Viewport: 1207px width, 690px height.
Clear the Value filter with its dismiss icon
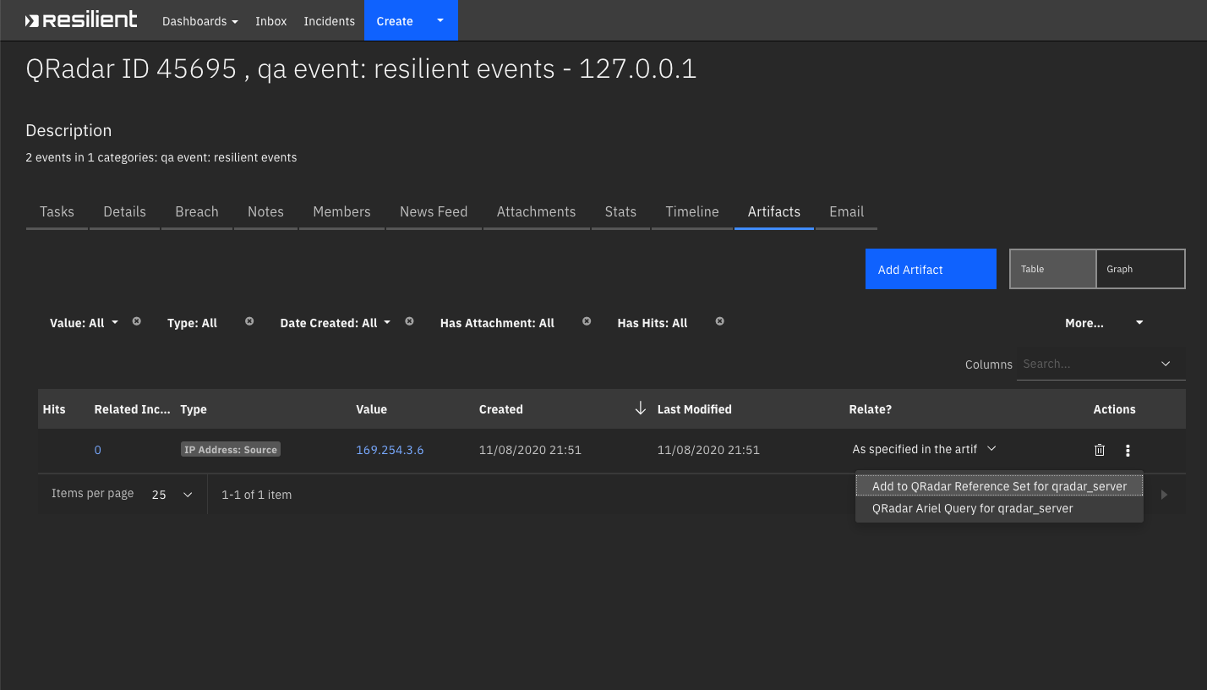[135, 321]
